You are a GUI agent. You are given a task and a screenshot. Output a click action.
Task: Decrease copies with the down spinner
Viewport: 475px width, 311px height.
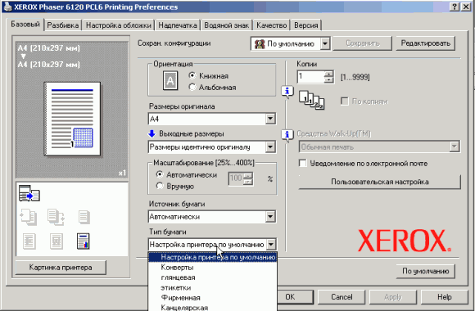(328, 80)
